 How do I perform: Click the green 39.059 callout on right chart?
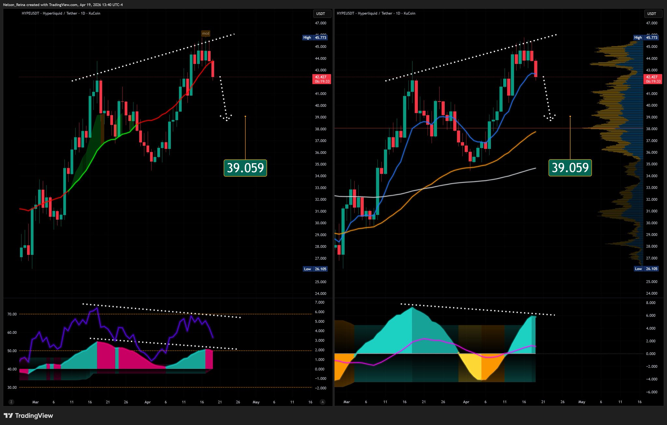tap(570, 168)
